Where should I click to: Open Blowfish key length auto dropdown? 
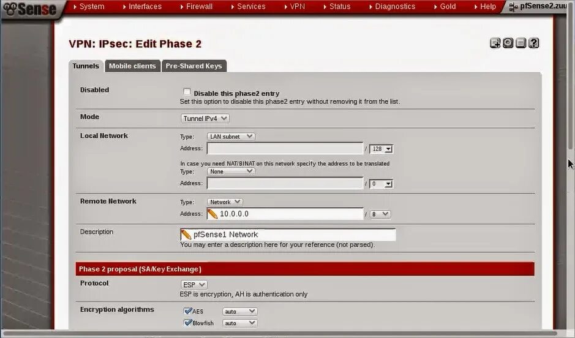click(240, 323)
